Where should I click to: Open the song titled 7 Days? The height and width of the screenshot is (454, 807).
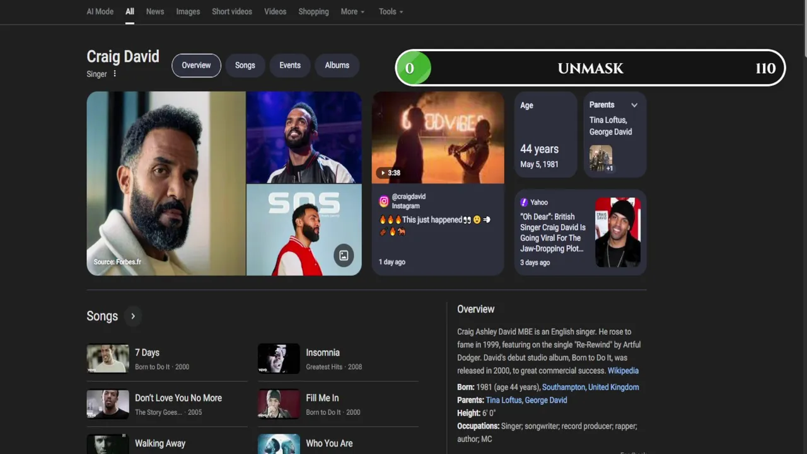(147, 352)
